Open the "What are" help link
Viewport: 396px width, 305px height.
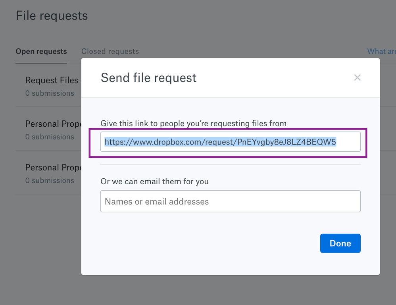tap(381, 52)
